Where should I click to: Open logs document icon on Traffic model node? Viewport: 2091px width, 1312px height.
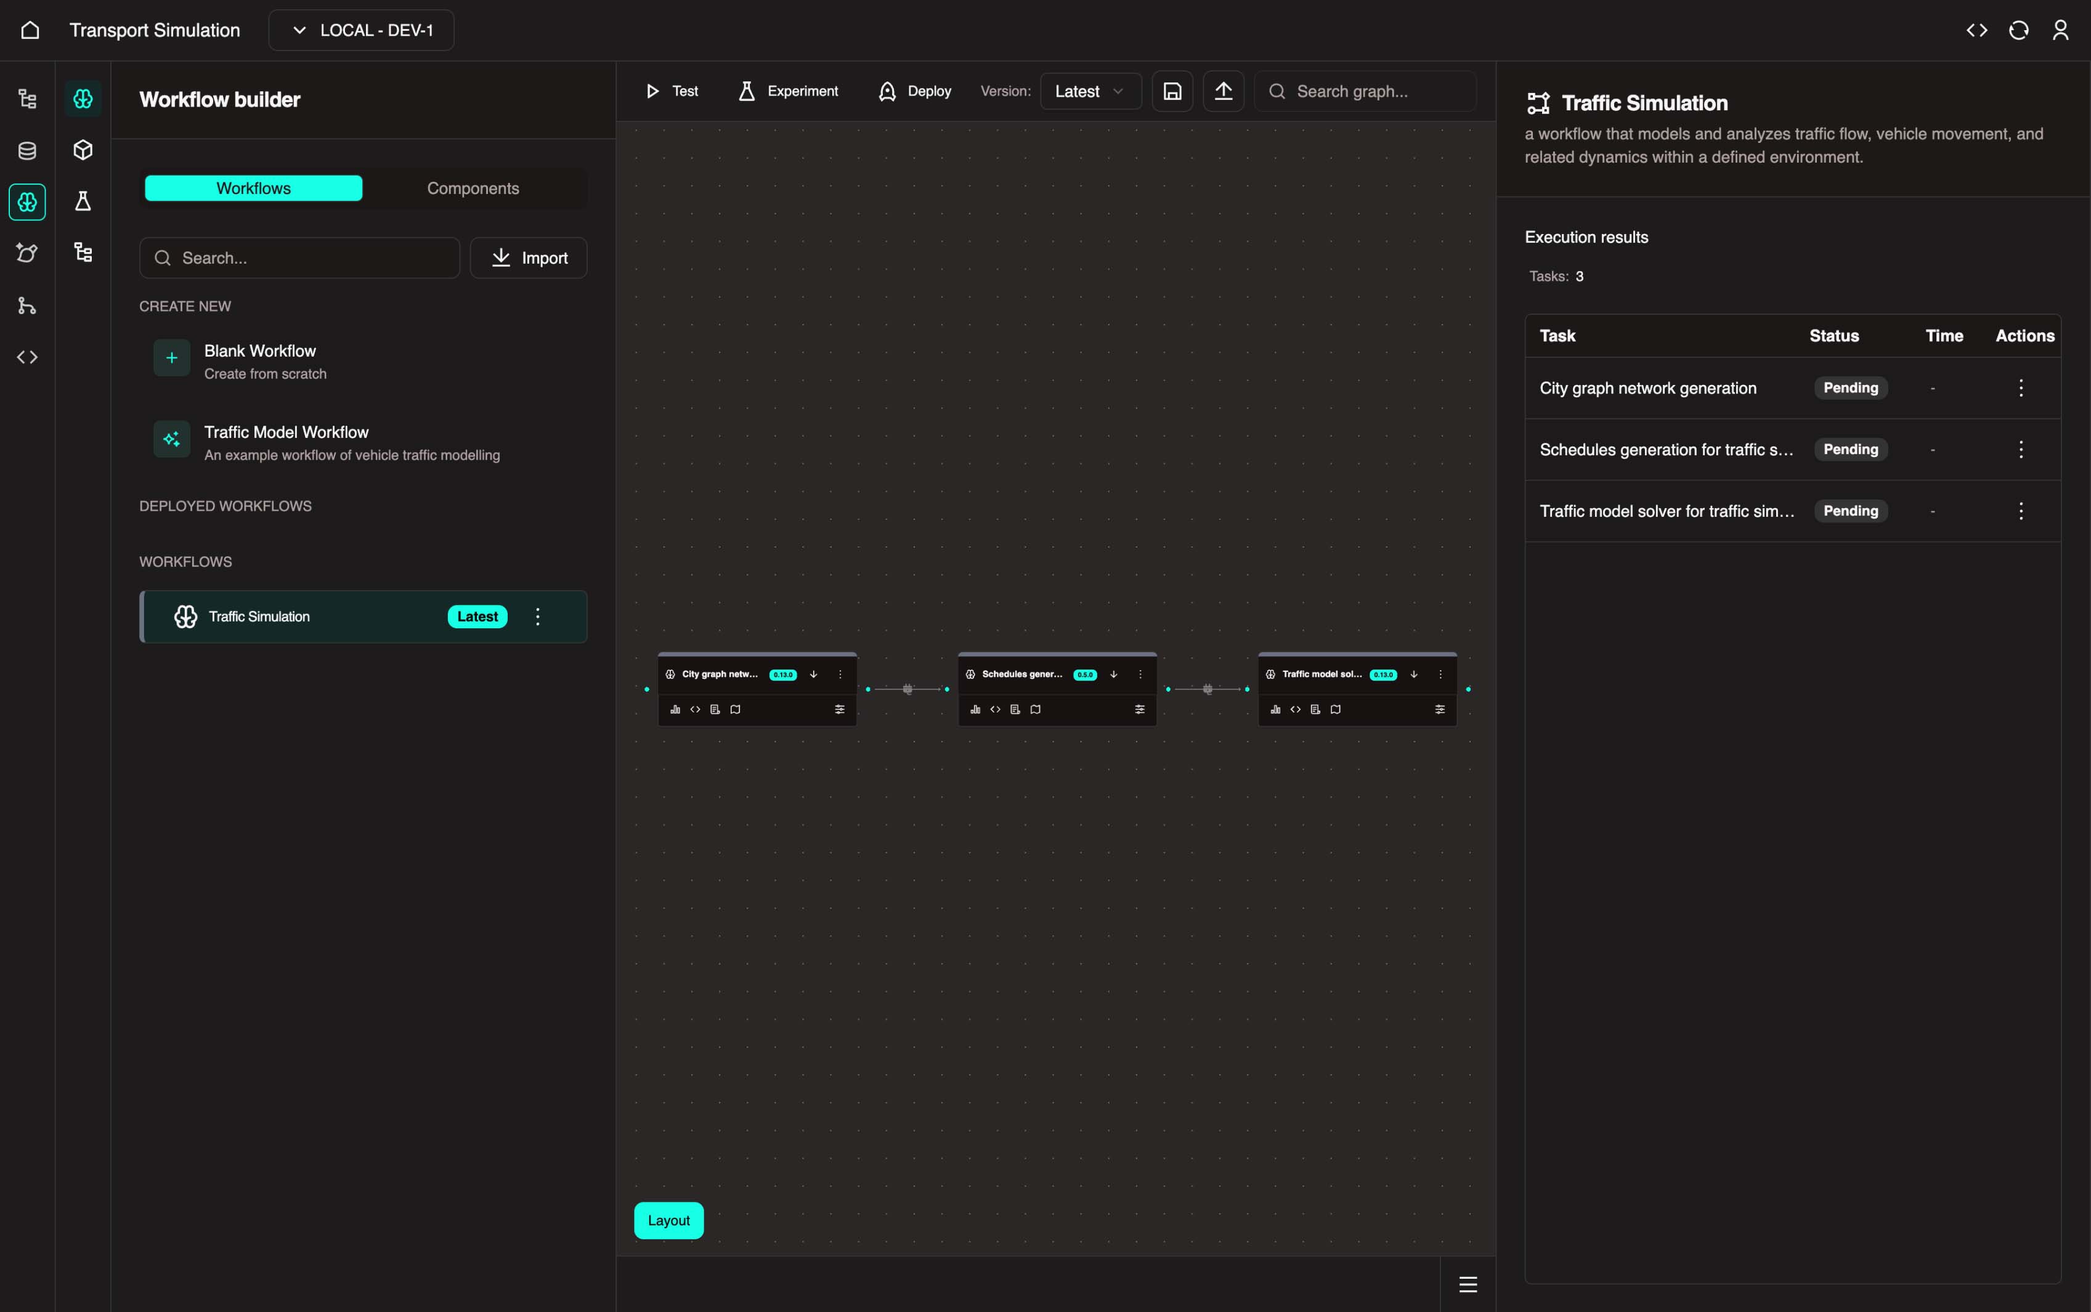pos(1315,710)
